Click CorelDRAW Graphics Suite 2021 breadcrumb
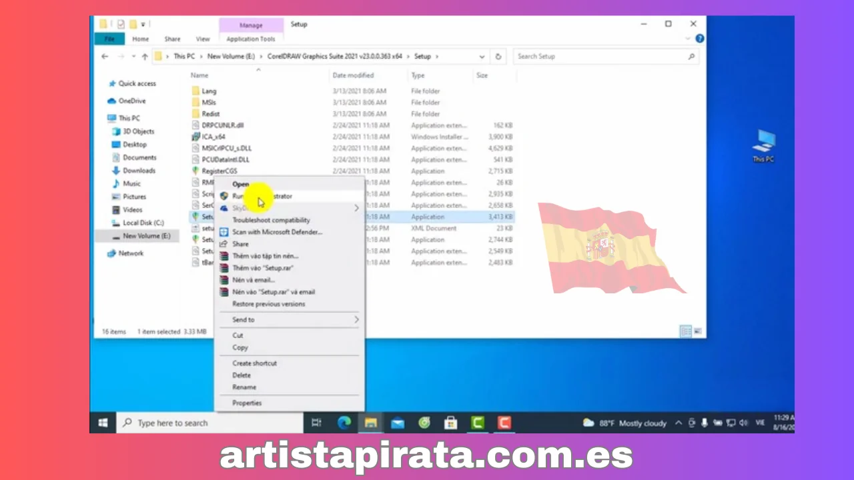Viewport: 854px width, 480px height. [x=335, y=57]
